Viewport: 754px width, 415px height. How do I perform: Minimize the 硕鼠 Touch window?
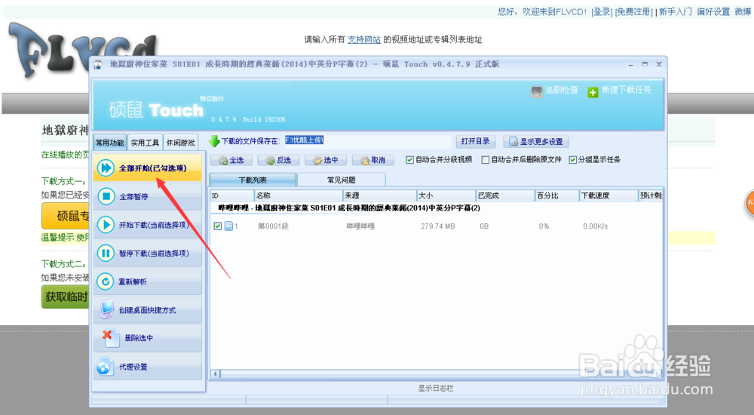[x=630, y=64]
